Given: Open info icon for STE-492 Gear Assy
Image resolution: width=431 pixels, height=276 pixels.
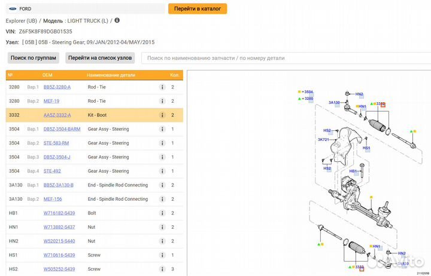Looking at the screenshot, I should point(162,171).
